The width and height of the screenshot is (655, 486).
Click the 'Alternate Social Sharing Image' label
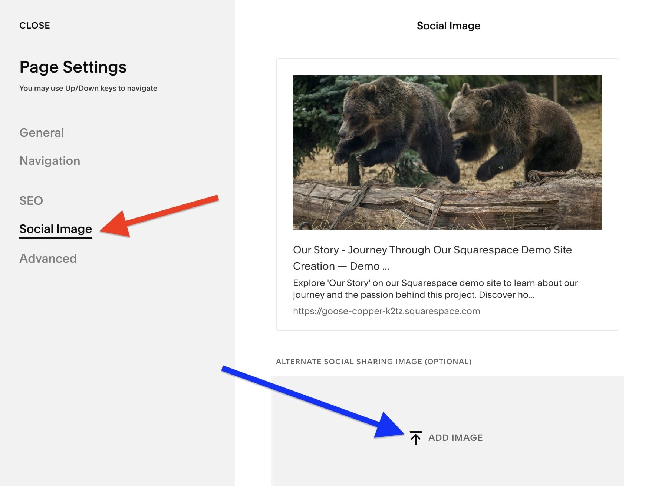click(374, 362)
